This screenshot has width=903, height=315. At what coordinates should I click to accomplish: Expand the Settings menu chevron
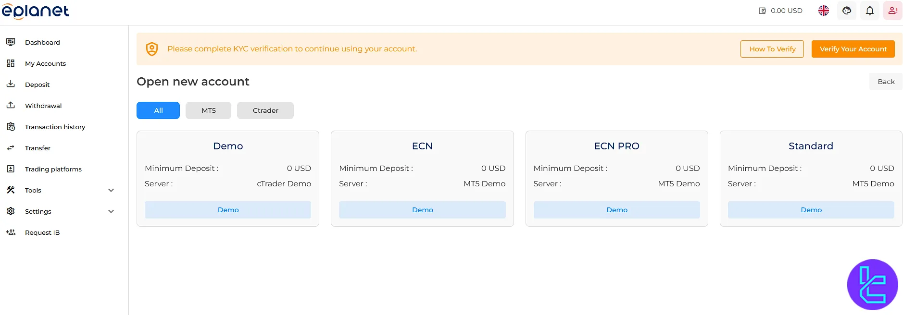111,211
